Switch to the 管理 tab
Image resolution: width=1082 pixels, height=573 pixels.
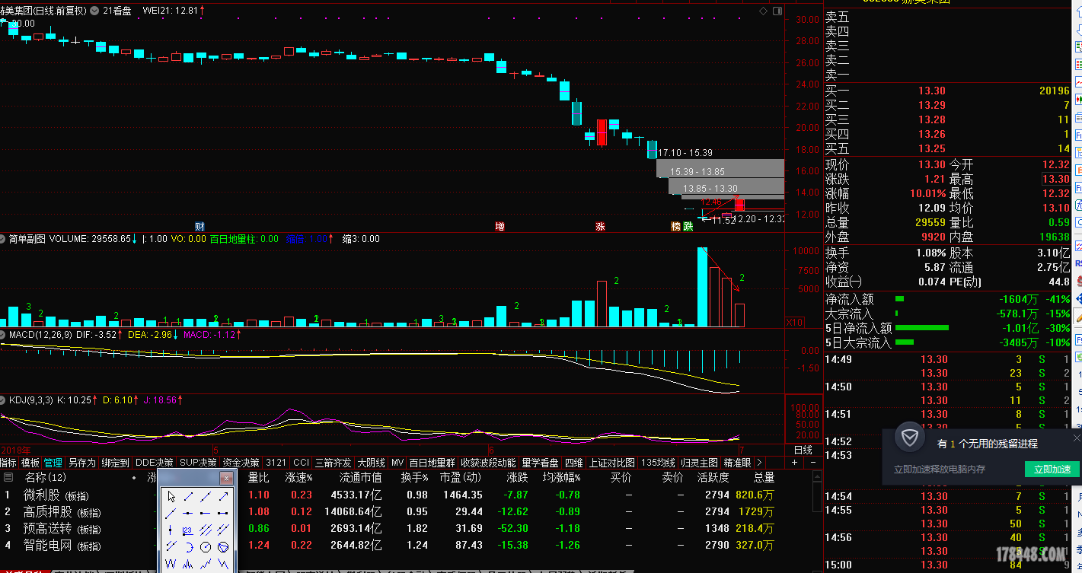(x=53, y=462)
